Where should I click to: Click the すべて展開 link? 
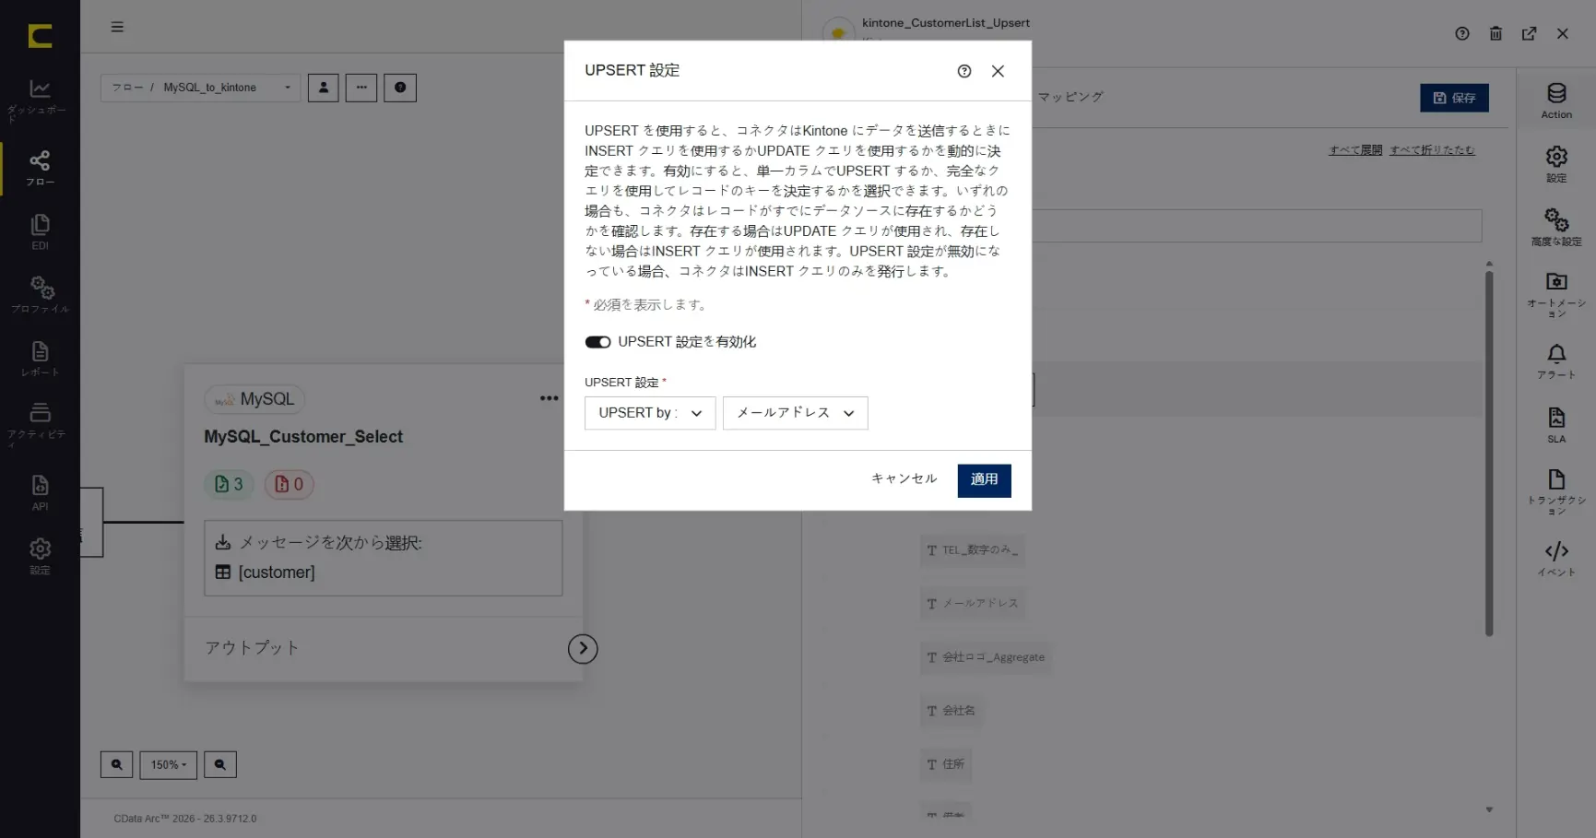click(1355, 150)
